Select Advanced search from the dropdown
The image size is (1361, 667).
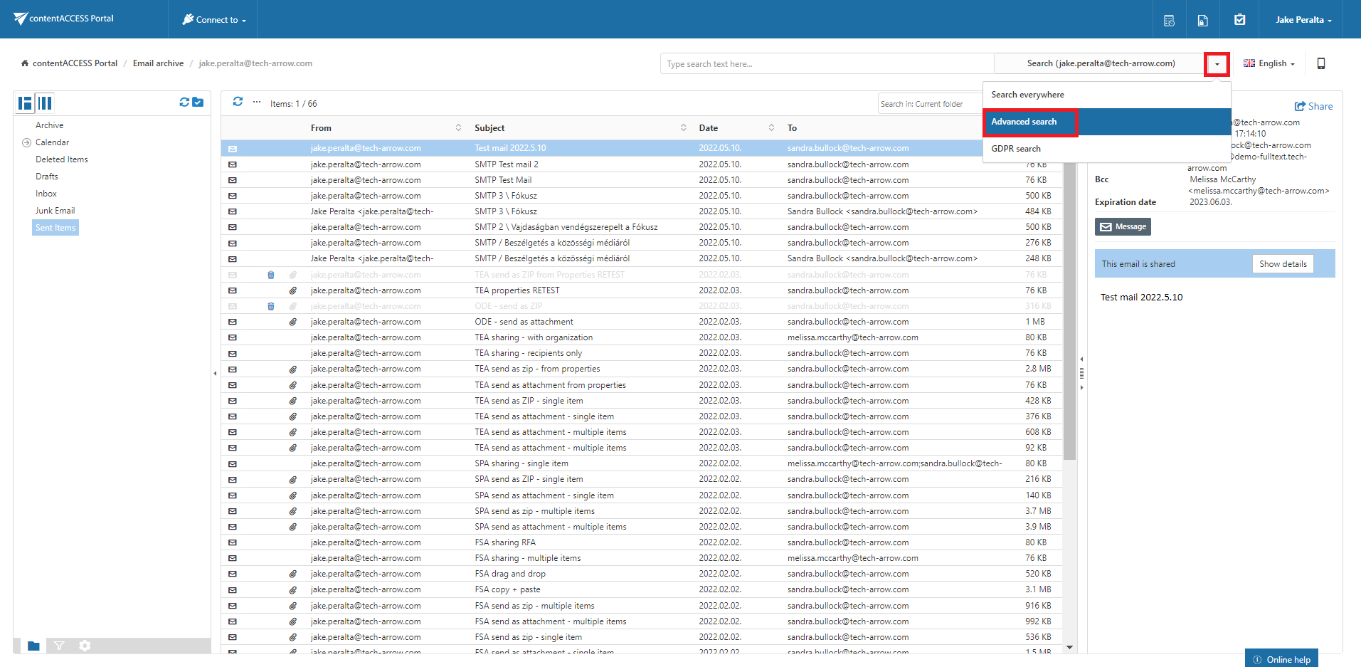click(1024, 122)
